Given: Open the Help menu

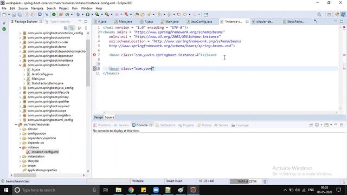Looking at the screenshot, I should click(x=99, y=8).
